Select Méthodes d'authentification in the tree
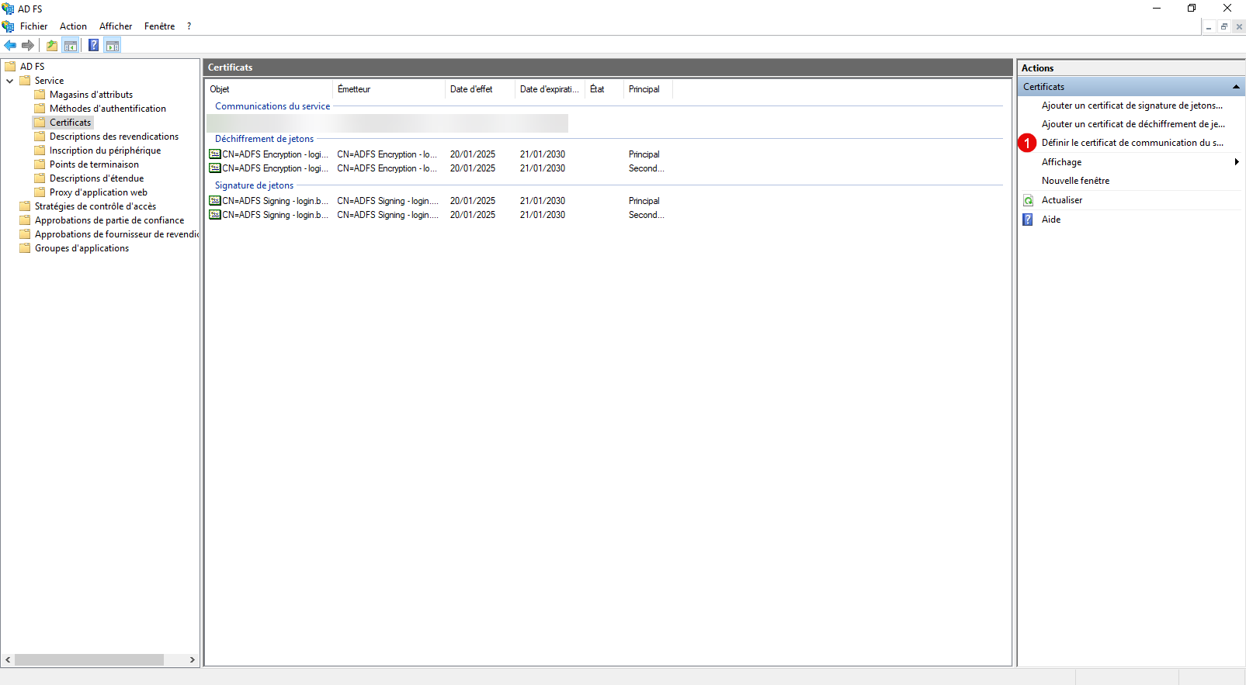Image resolution: width=1246 pixels, height=685 pixels. 107,109
